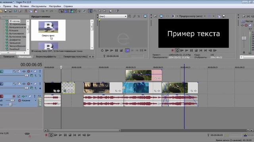Image resolution: width=254 pixels, height=142 pixels.
Task: Click the Cut scissors icon in main toolbar
Action: click(x=26, y=11)
